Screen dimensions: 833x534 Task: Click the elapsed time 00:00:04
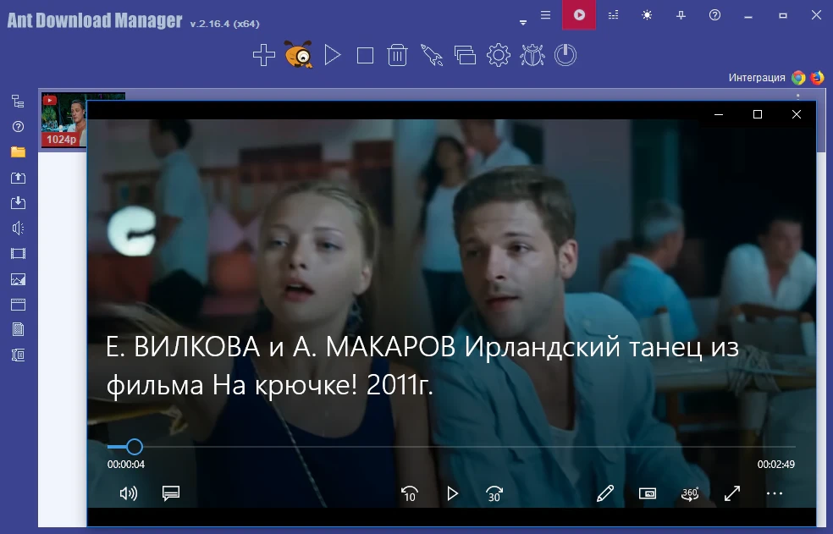click(126, 465)
